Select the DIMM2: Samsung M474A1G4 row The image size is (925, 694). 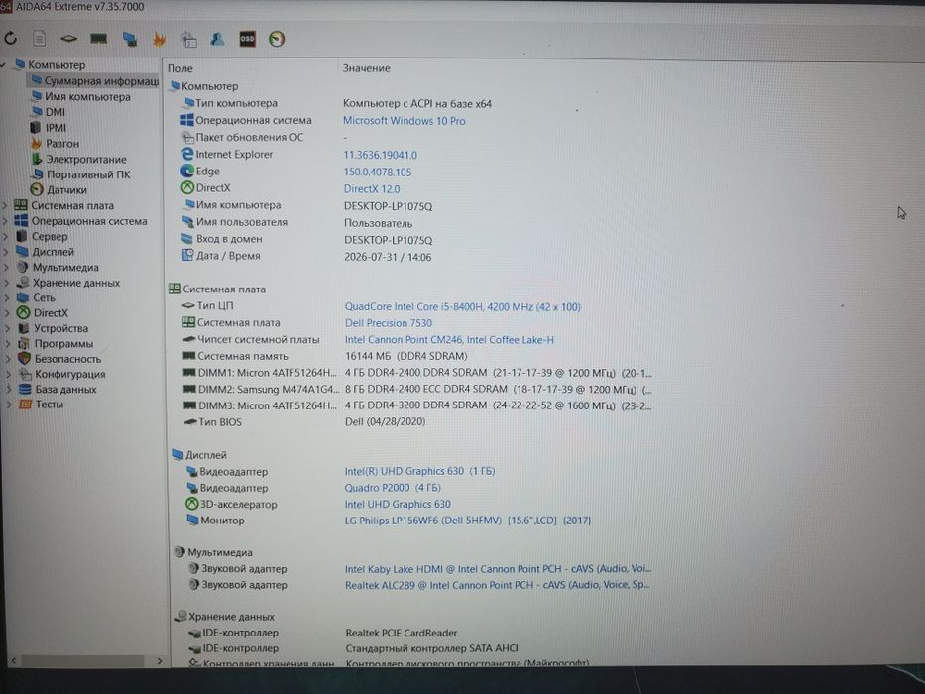[x=417, y=390]
